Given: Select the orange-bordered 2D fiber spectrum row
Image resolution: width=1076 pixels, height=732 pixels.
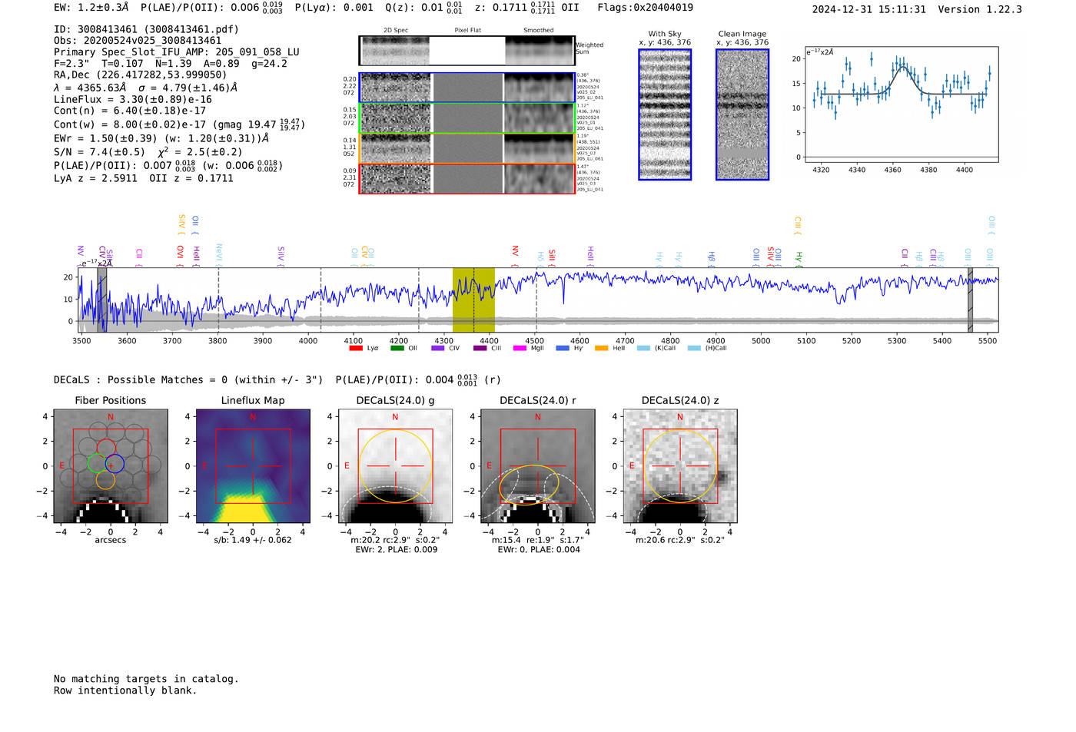Looking at the screenshot, I should click(467, 148).
